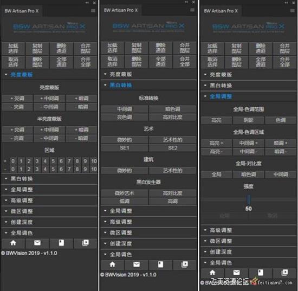Screen dimensions: 298x291
Task: Click 高对比度 under 标准转换 in middle panel
Action: (x=172, y=117)
